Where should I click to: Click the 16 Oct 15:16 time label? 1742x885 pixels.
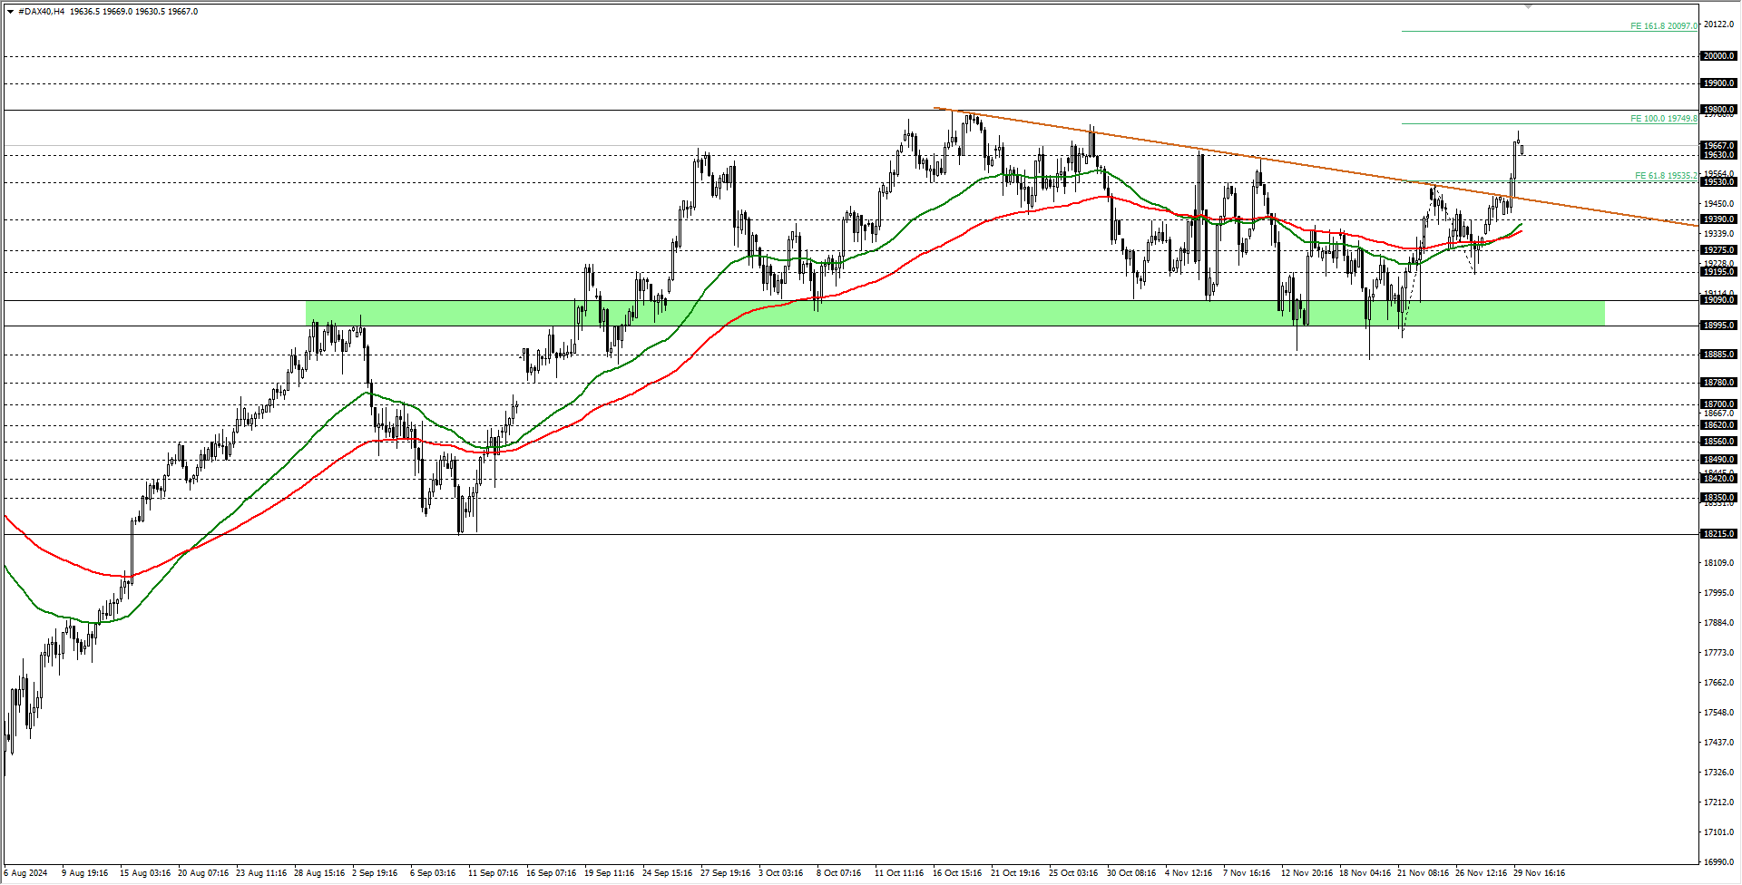click(x=957, y=873)
